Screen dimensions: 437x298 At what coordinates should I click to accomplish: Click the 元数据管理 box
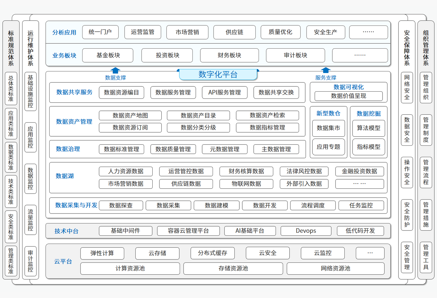(225, 149)
